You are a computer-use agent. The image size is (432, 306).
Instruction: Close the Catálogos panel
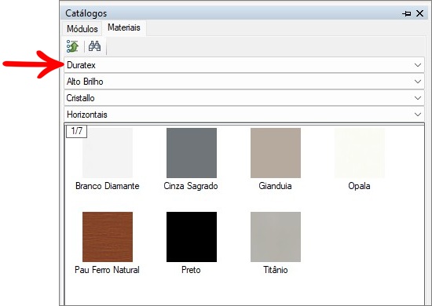419,13
